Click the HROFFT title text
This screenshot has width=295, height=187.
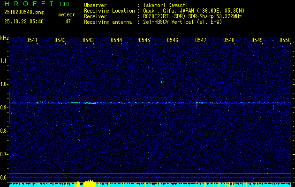(29, 4)
